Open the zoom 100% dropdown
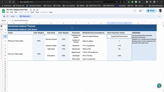 tap(14, 16)
